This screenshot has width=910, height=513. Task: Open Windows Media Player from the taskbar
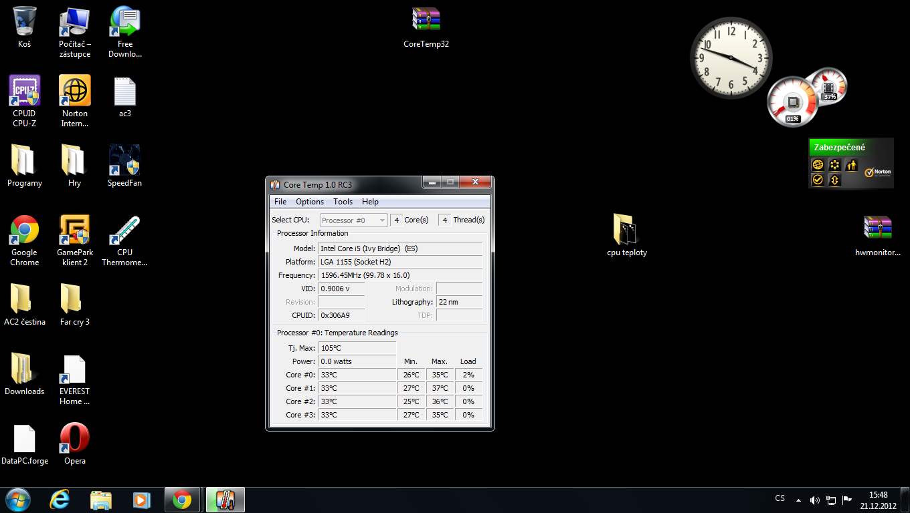click(x=141, y=500)
